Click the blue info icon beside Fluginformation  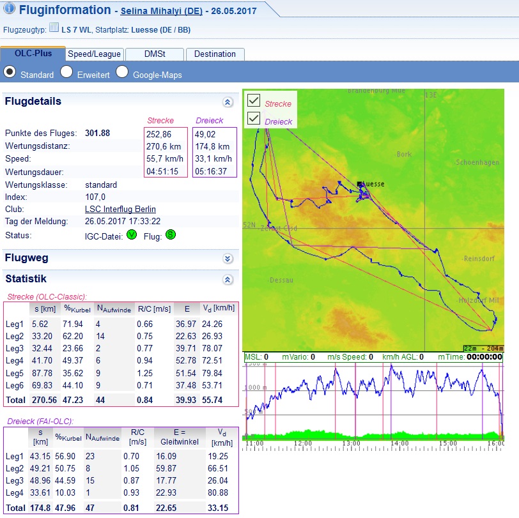pos(10,9)
